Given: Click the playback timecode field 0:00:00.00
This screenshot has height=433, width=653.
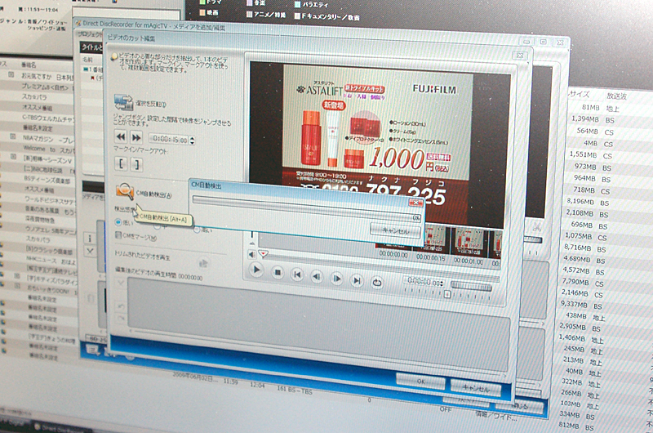Looking at the screenshot, I should pos(422,282).
